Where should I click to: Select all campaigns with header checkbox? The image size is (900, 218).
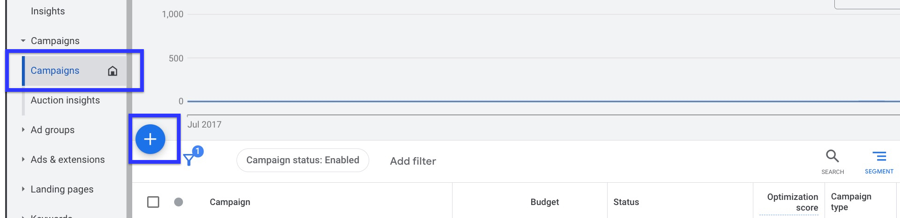[153, 202]
